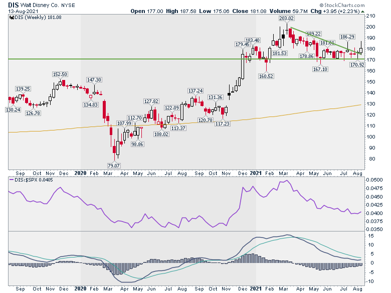Viewport: 391px width, 293px height.
Task: Click the 186.29 price label
Action: coord(347,37)
